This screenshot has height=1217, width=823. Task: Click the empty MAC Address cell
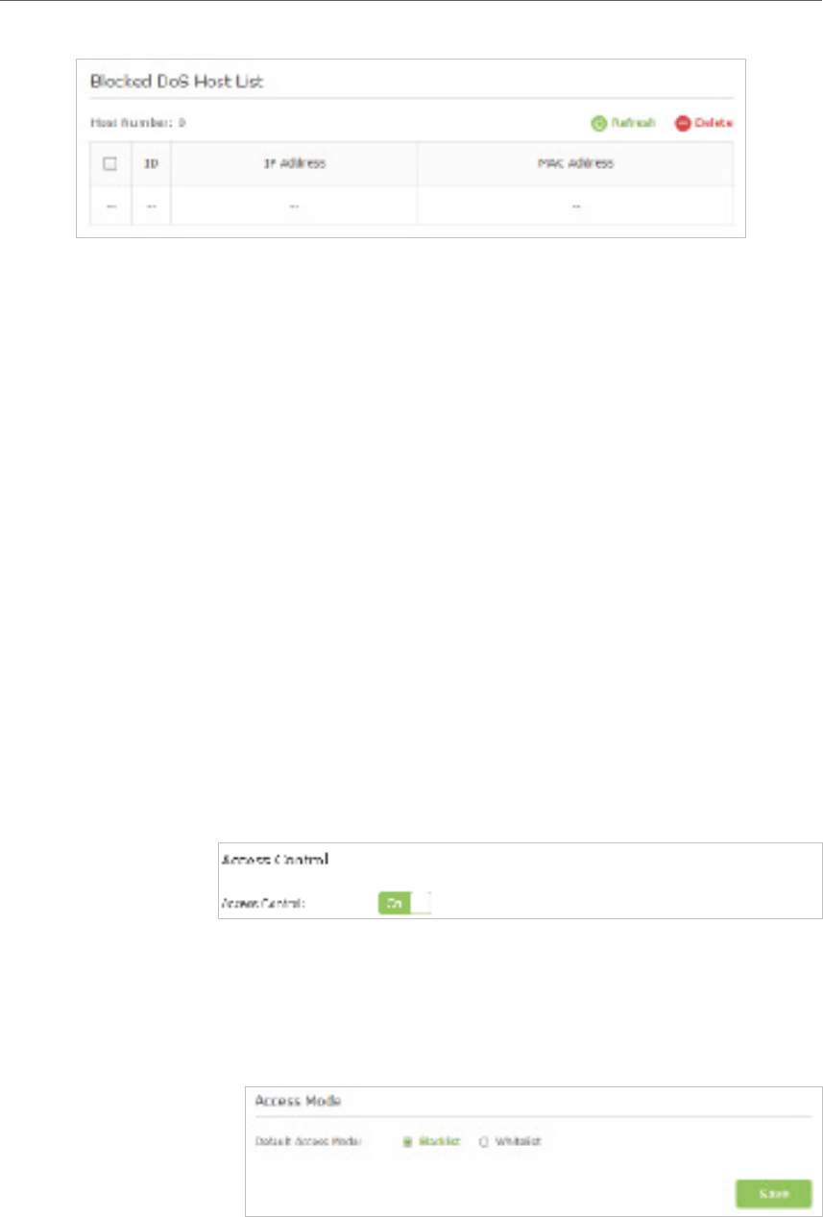pyautogui.click(x=575, y=206)
